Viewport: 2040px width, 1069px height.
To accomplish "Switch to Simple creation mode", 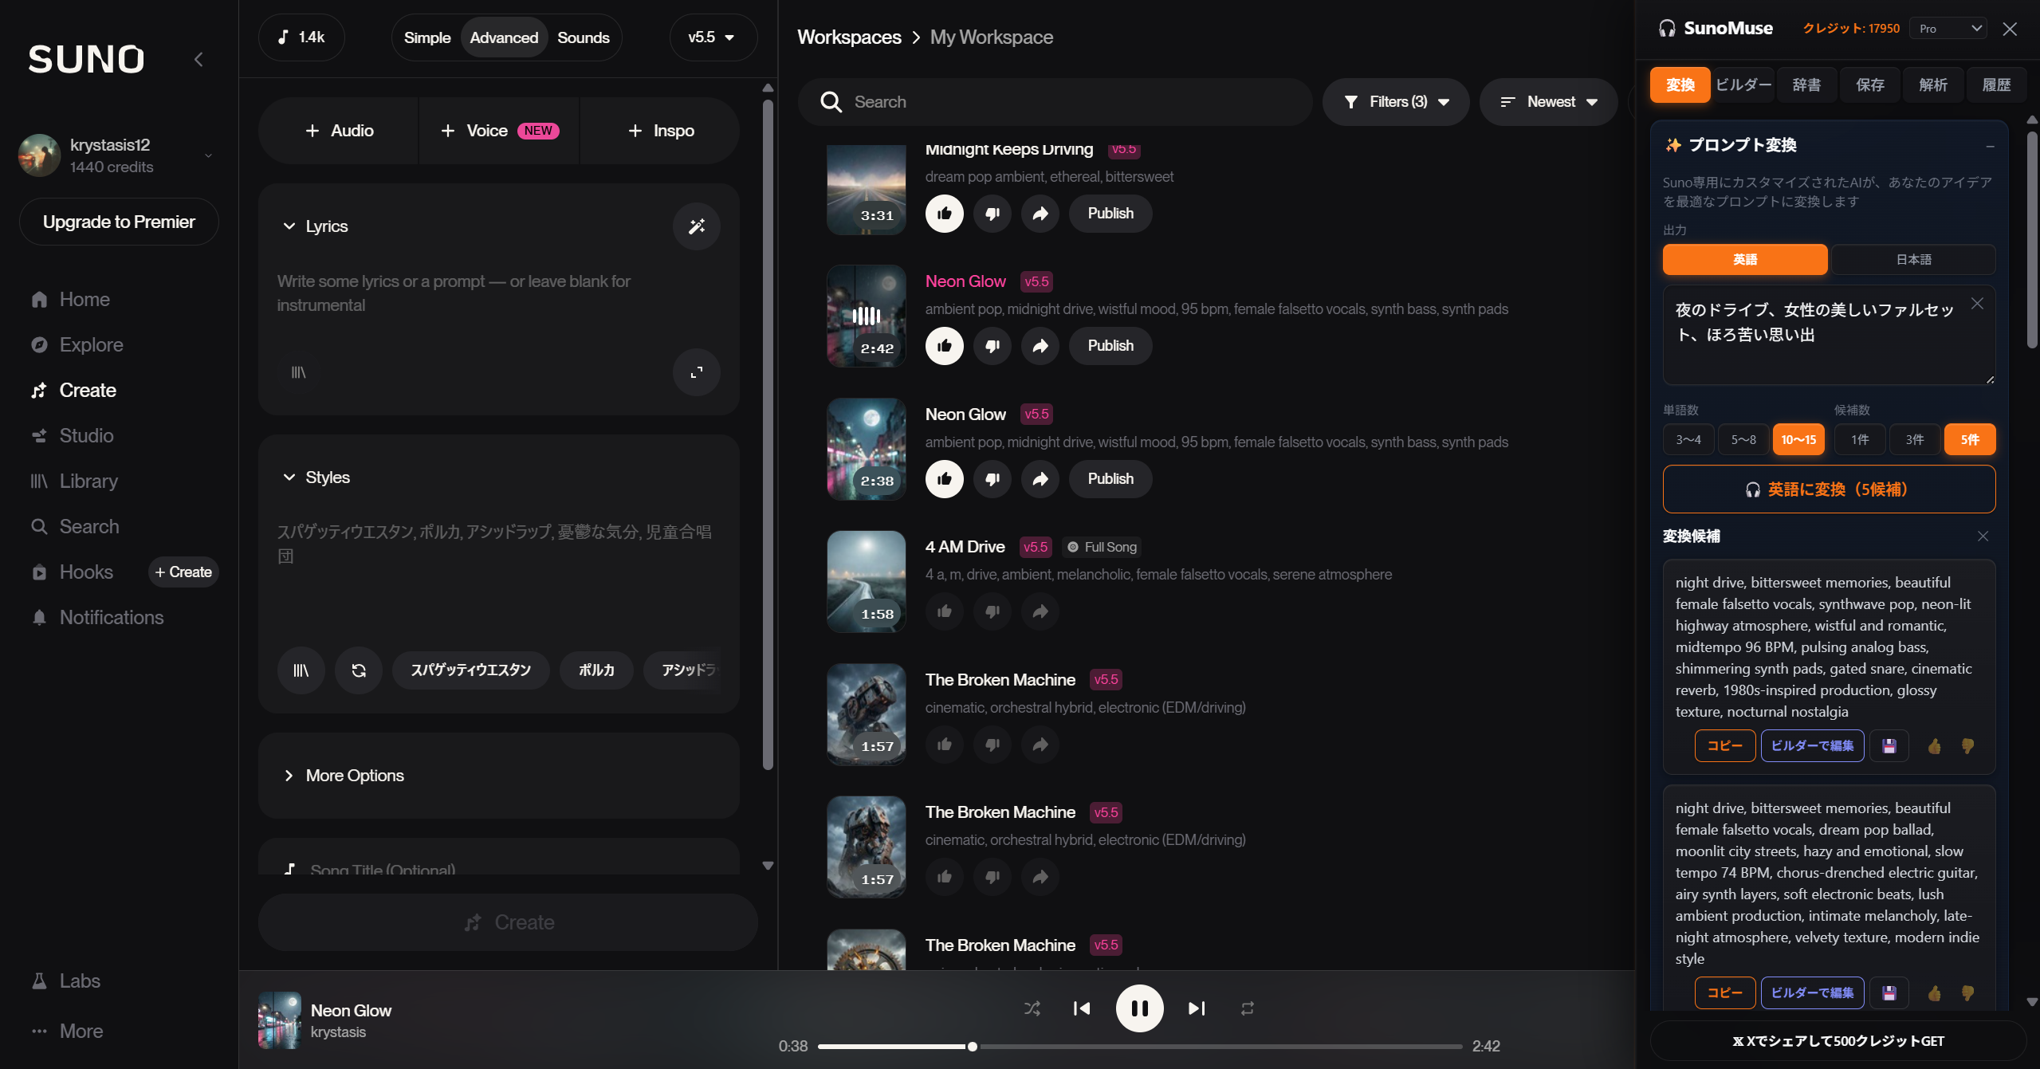I will (x=427, y=37).
